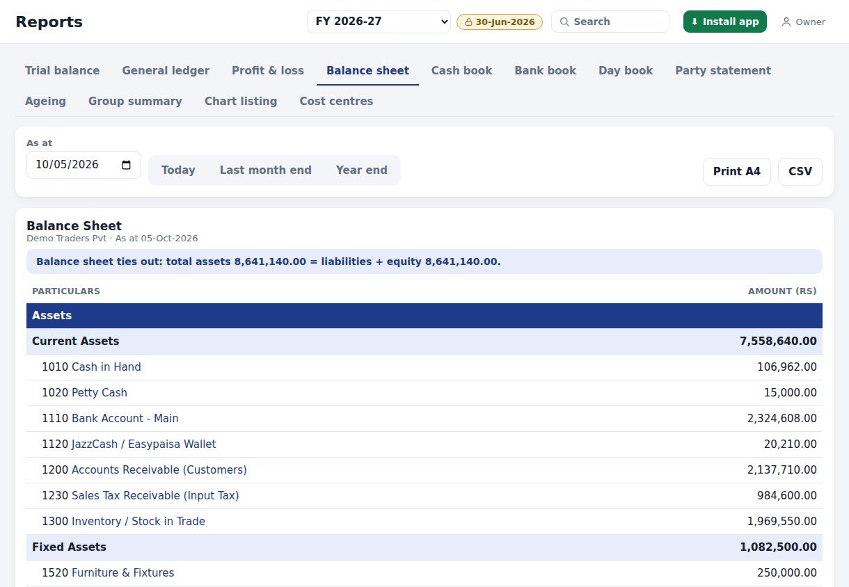This screenshot has height=587, width=849.
Task: Click the Fixed Assets total 1,082,500.00
Action: [x=778, y=547]
